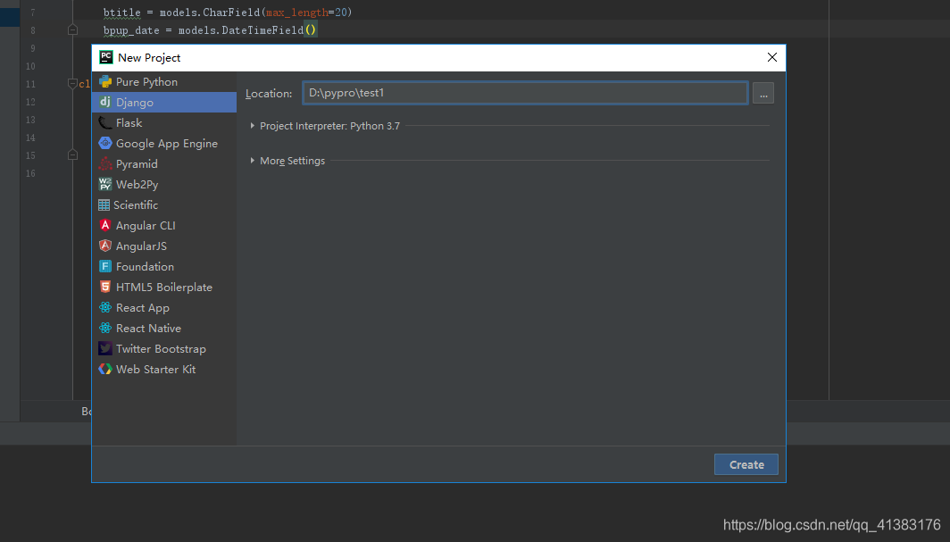Click the PyCharm logo in dialog title
This screenshot has width=950, height=542.
coord(106,57)
